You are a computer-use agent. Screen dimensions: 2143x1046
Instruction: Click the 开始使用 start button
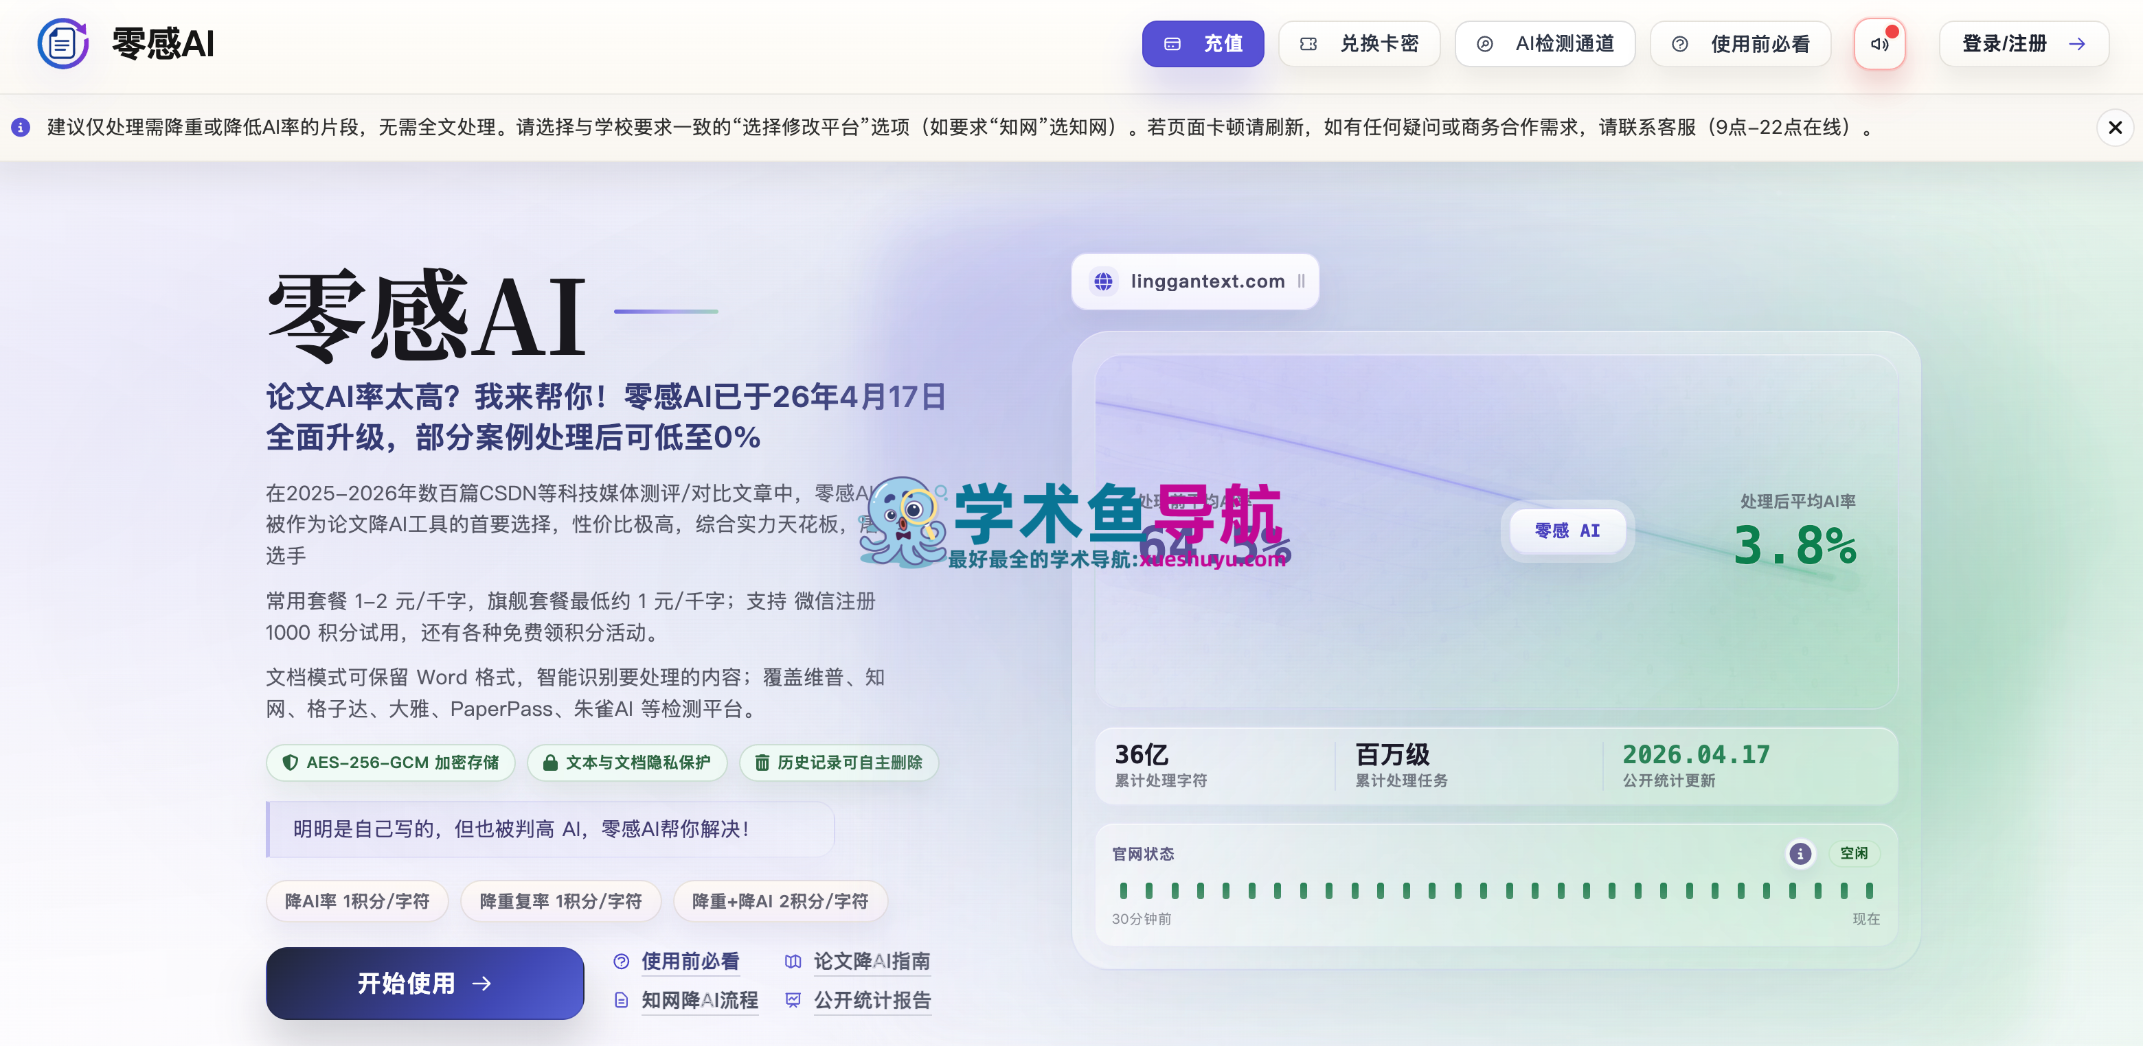[424, 984]
